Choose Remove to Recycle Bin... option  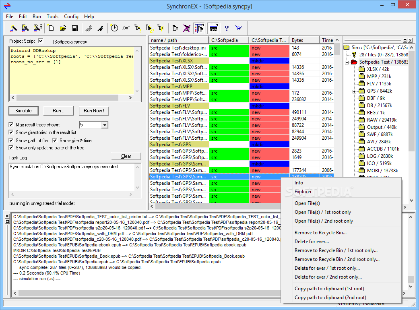click(x=341, y=233)
